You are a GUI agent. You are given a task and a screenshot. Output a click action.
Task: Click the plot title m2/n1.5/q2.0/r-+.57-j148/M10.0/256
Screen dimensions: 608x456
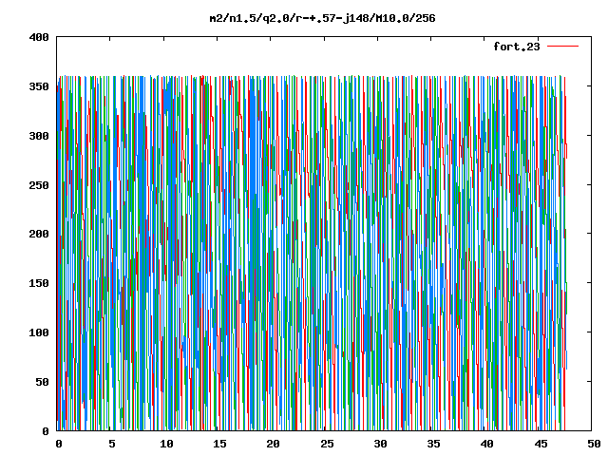tap(322, 19)
